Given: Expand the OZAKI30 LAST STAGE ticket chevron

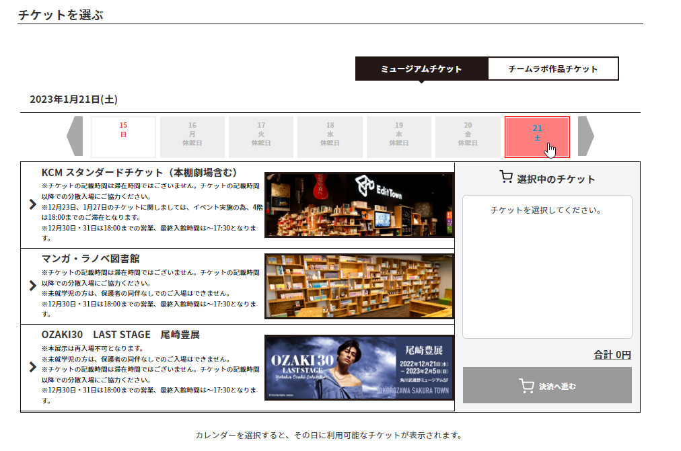Looking at the screenshot, I should [32, 367].
